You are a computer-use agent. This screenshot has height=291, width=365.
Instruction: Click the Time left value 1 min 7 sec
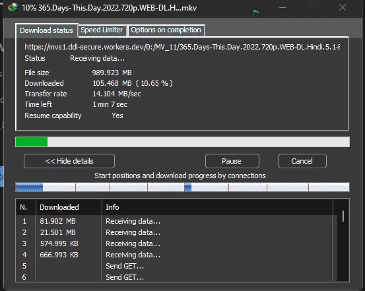[x=110, y=104]
